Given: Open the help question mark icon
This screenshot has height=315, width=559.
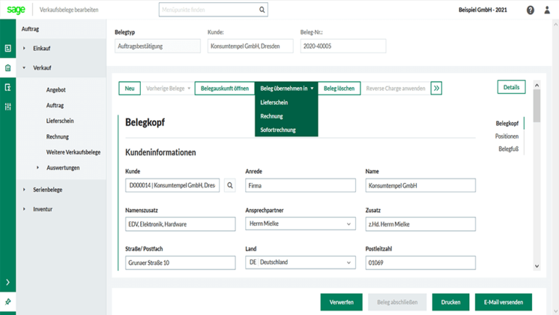Looking at the screenshot, I should tap(531, 10).
